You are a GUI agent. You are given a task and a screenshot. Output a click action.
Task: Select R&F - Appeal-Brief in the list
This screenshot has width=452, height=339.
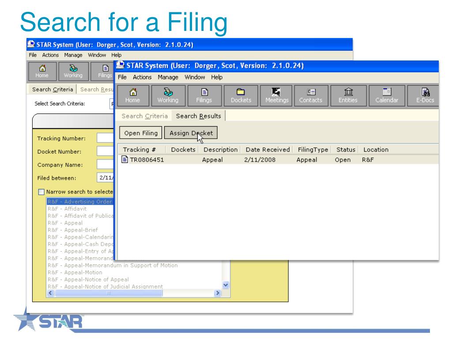[73, 230]
